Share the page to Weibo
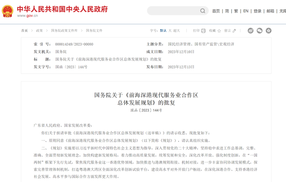 (251, 31)
